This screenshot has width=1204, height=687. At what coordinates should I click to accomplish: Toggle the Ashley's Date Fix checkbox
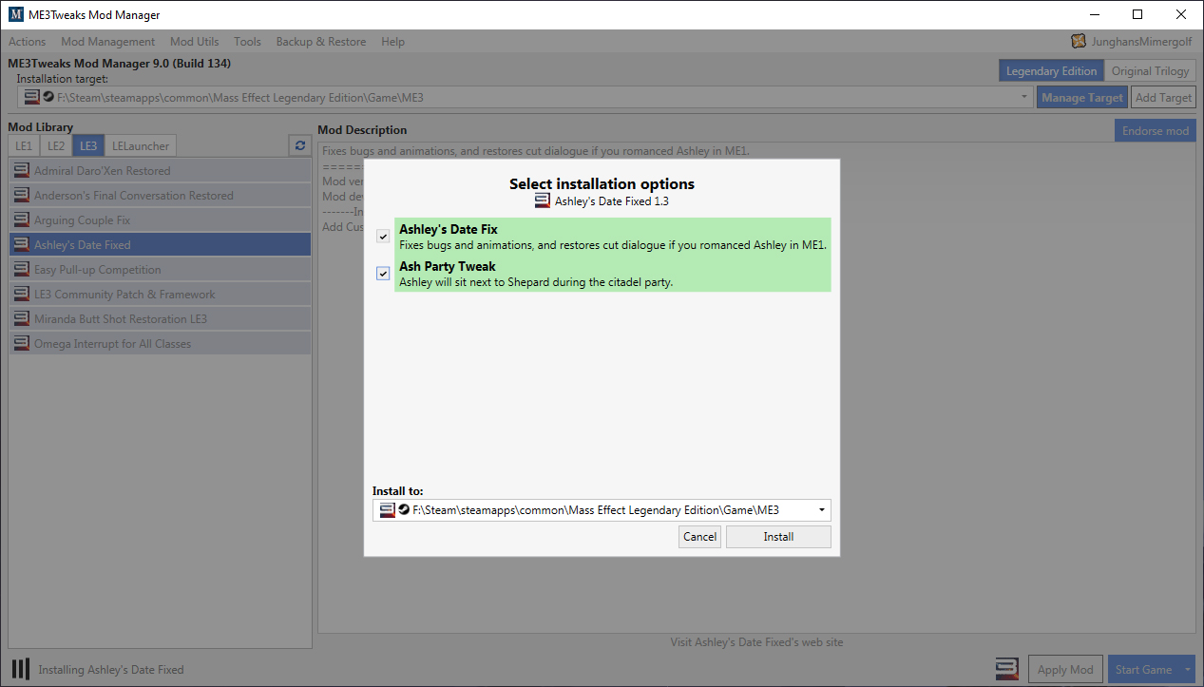tap(383, 237)
